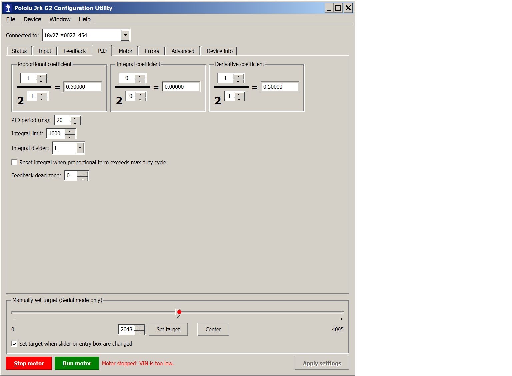The image size is (512, 376).
Task: Click the proportional coefficient value field 0.50000
Action: [x=82, y=87]
